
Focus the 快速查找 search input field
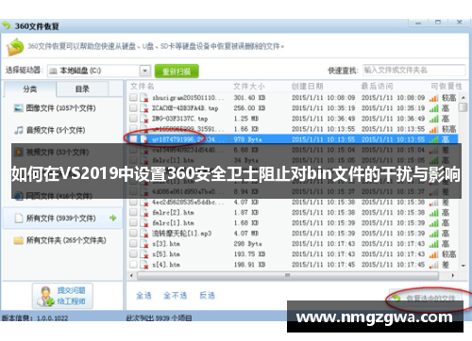413,70
